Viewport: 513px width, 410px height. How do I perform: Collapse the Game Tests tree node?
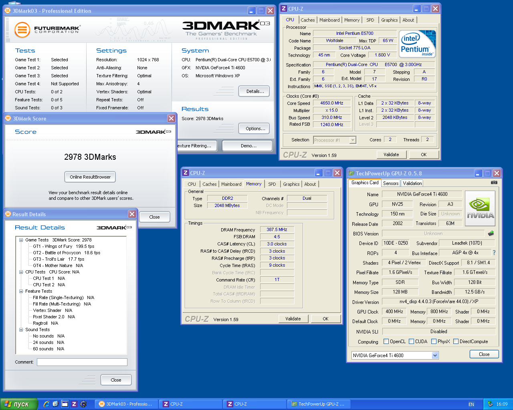(21, 240)
